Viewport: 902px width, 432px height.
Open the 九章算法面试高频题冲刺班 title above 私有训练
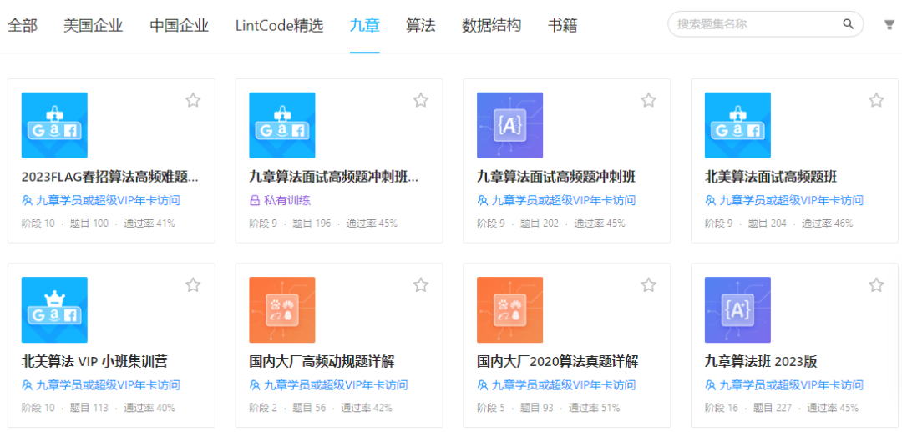pyautogui.click(x=333, y=176)
